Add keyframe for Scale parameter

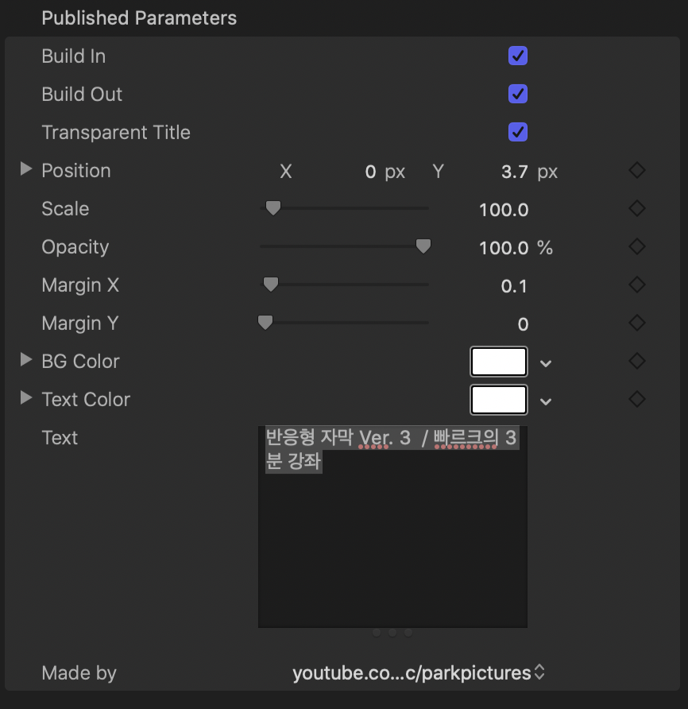(637, 208)
